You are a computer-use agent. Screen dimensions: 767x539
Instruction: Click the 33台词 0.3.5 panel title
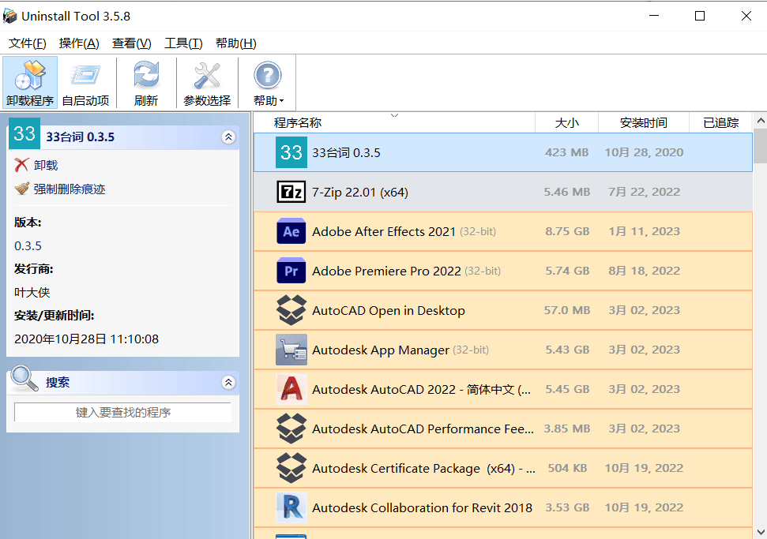click(x=81, y=137)
